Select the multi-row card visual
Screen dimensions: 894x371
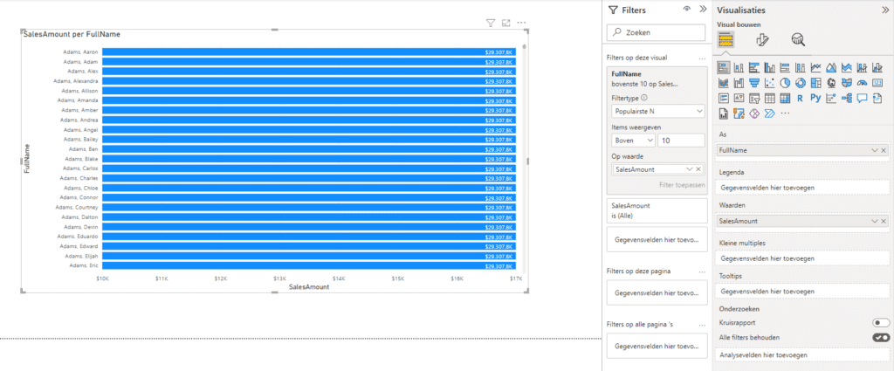(x=724, y=98)
